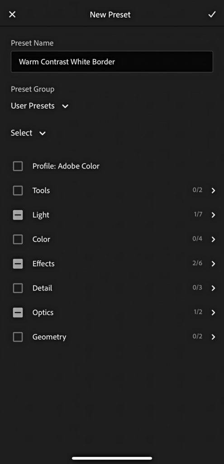Toggle the partially selected Optics checkbox
The width and height of the screenshot is (224, 464).
(18, 313)
